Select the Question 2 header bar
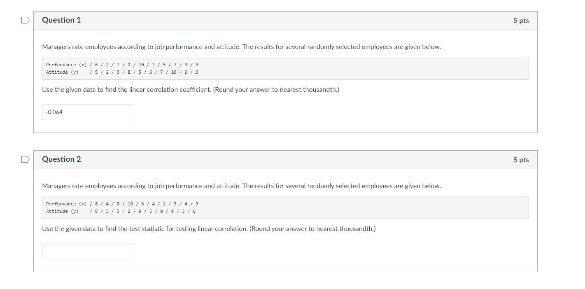The width and height of the screenshot is (585, 289). click(285, 159)
